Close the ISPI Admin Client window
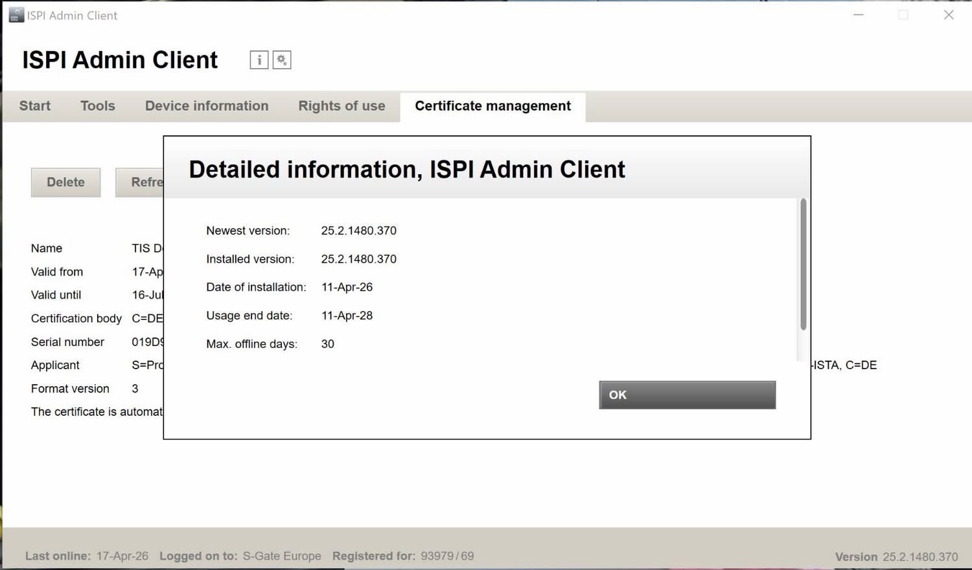Viewport: 972px width, 570px height. (x=949, y=15)
